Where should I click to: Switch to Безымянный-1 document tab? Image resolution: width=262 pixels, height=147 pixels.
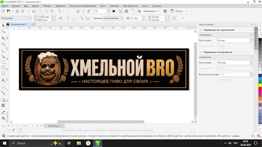coord(19,24)
